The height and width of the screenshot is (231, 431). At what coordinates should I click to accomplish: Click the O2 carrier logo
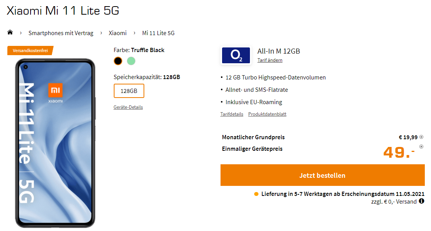[x=236, y=56]
